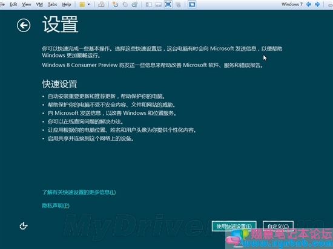333x249 pixels.
Task: Click the 使用快速设置(E) button
Action: tap(234, 226)
